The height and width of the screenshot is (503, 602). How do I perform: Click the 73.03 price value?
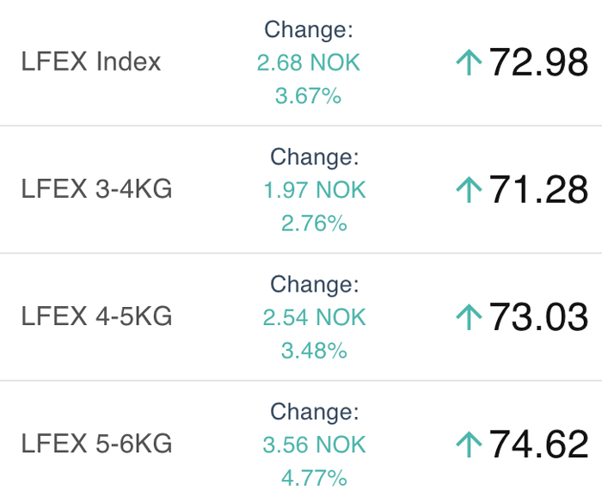click(538, 317)
